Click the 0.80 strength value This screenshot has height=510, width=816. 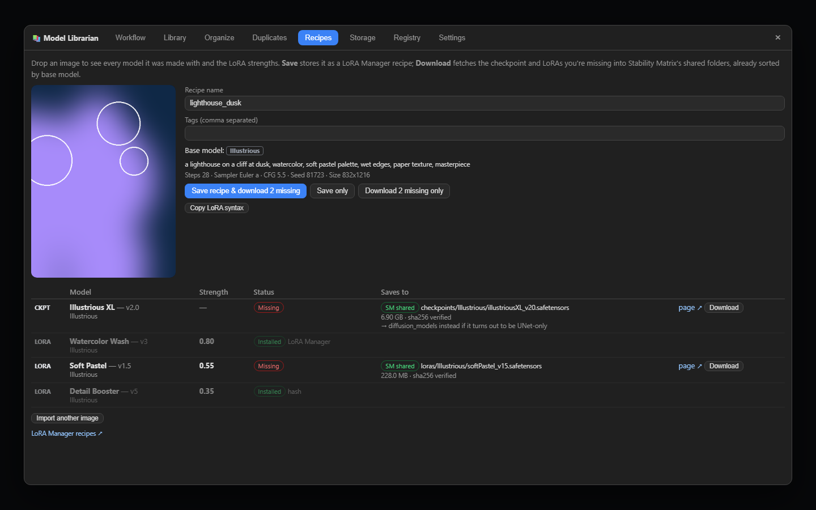pyautogui.click(x=207, y=341)
